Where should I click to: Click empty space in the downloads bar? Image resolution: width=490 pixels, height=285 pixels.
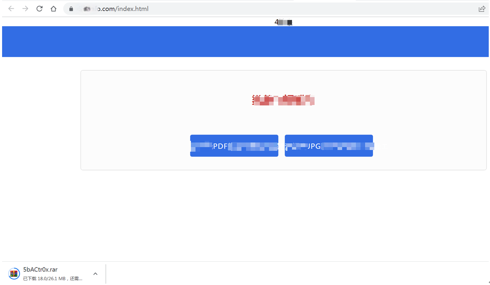(x=292, y=274)
